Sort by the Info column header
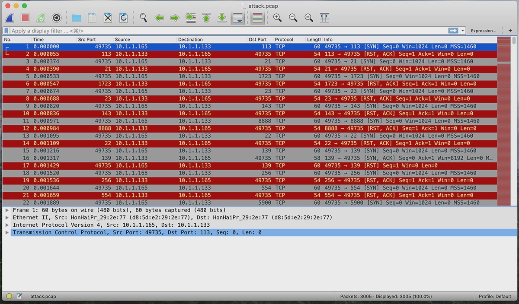 tap(409, 39)
